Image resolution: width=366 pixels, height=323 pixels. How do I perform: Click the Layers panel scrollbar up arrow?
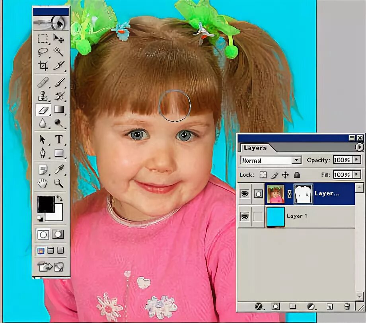click(360, 187)
